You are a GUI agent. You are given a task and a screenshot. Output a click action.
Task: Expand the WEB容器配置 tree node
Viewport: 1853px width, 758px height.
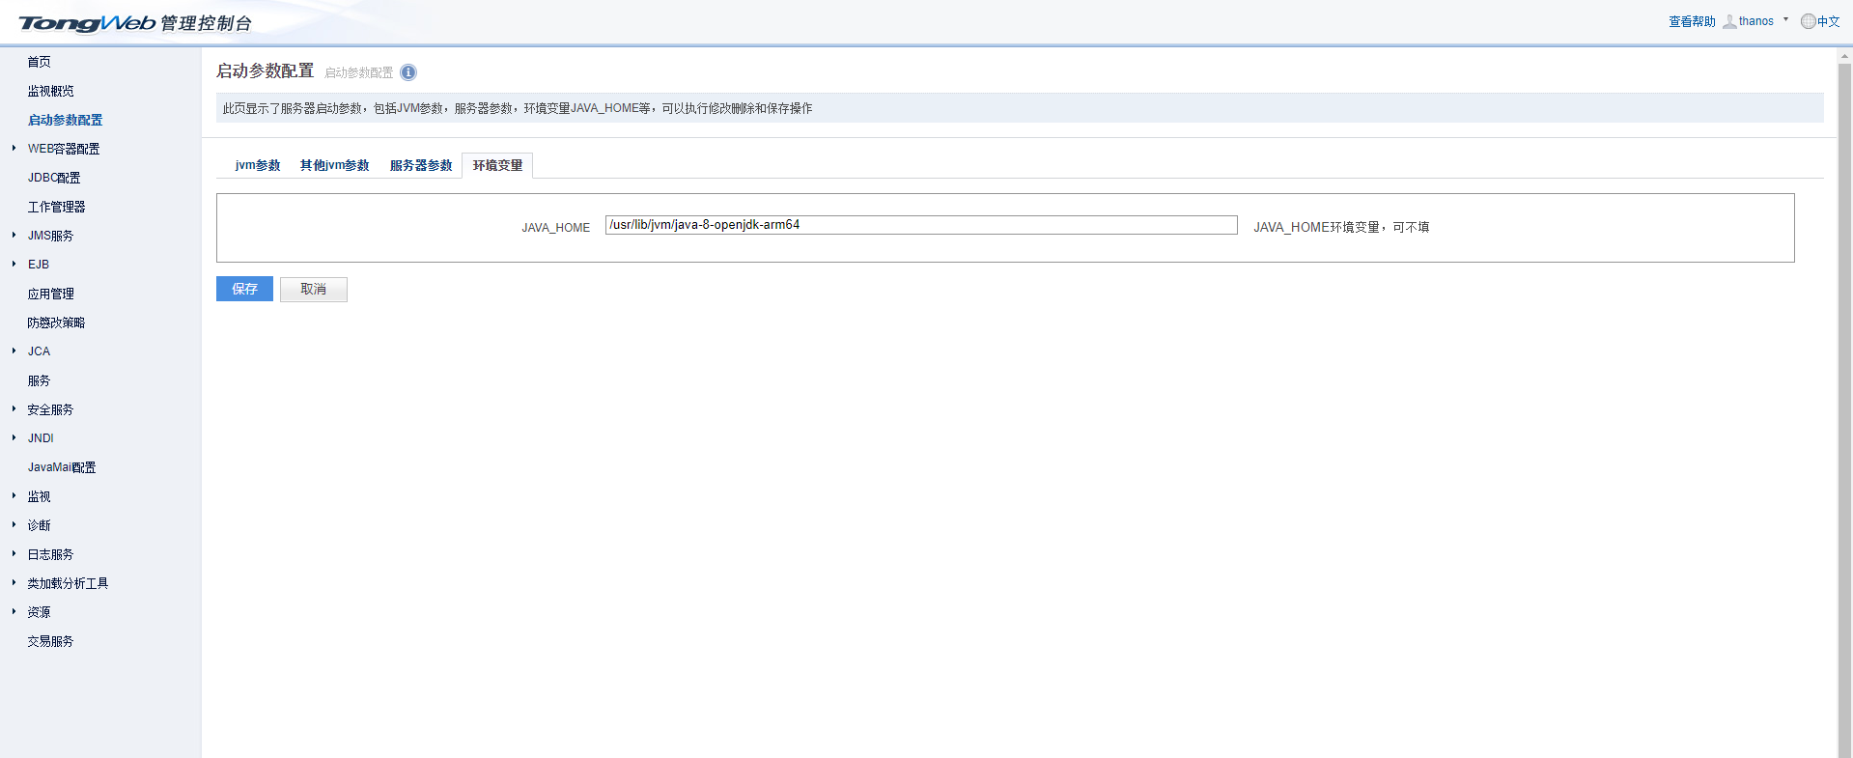tap(14, 148)
